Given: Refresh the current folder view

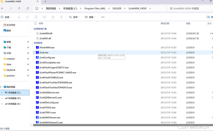Looking at the screenshot, I should tap(28, 8).
